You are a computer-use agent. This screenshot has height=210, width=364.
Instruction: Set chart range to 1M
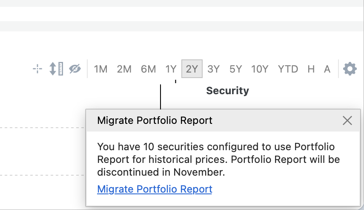pyautogui.click(x=100, y=69)
